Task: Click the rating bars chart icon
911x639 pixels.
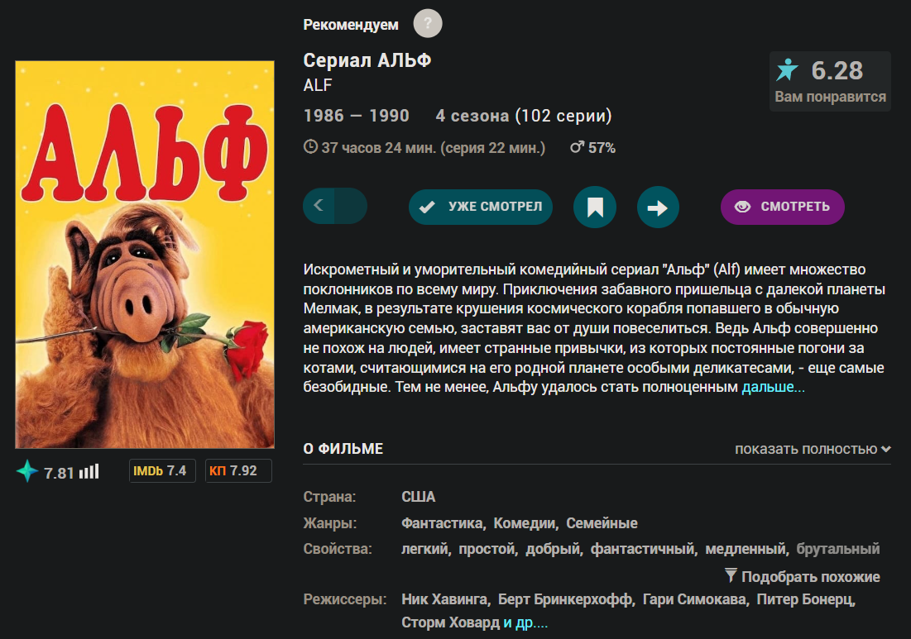Action: (x=89, y=472)
